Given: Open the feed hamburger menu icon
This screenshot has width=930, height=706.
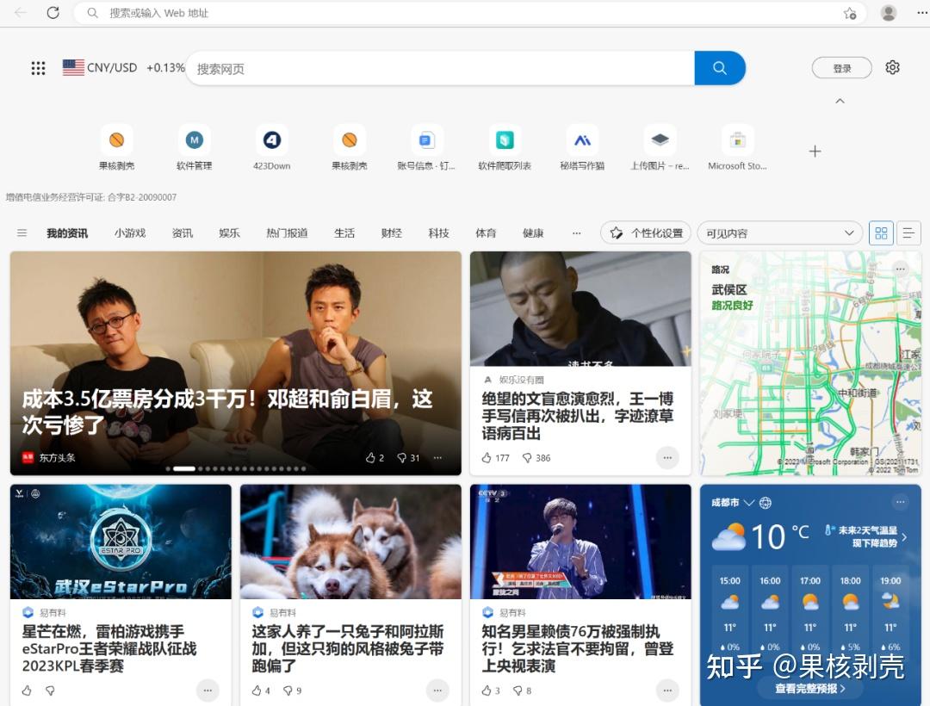Looking at the screenshot, I should pyautogui.click(x=22, y=232).
